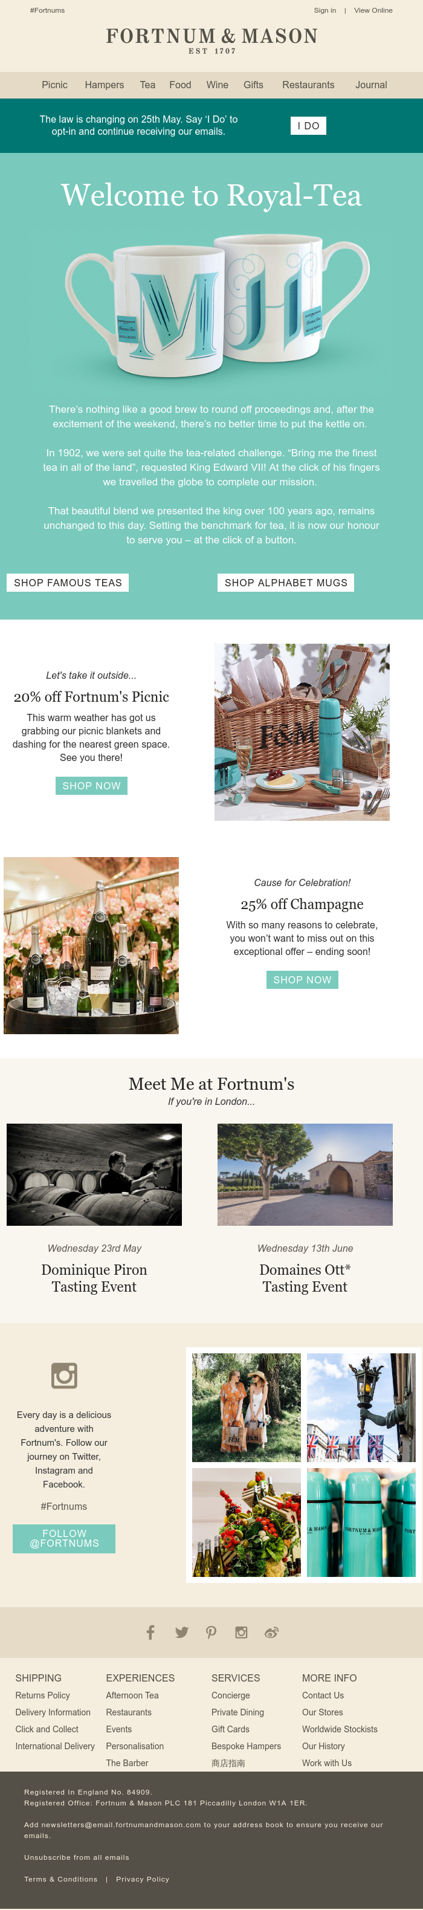423x1910 pixels.
Task: Click the Facebook icon in footer
Action: click(x=150, y=1632)
